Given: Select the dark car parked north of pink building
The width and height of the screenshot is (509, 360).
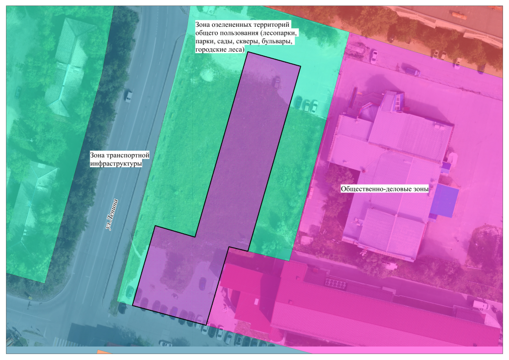Looking at the screenshot, I should pos(411,71).
